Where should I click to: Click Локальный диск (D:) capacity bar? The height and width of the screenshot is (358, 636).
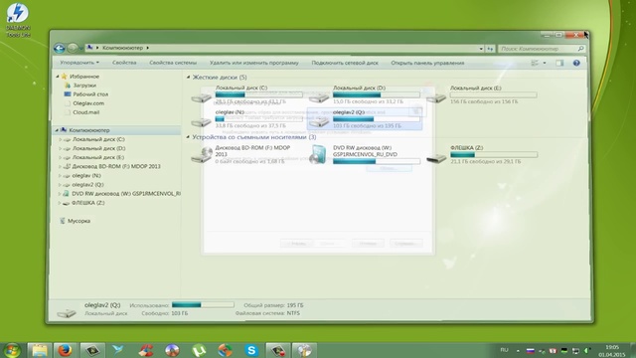pyautogui.click(x=377, y=94)
